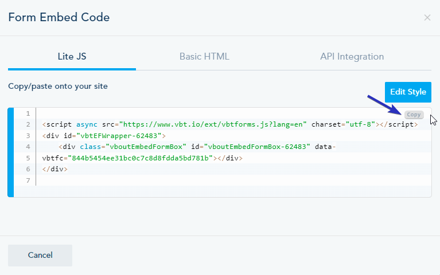Click the "Copy/paste onto your site" label

[x=58, y=86]
